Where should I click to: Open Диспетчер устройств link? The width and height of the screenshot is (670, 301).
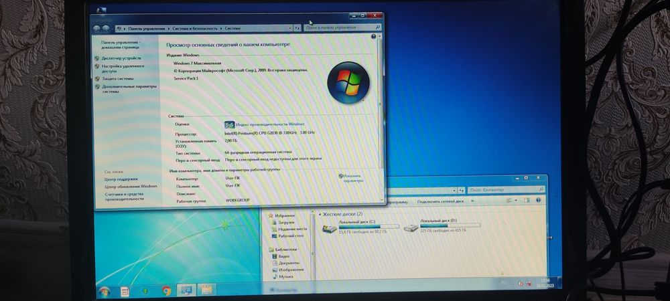click(121, 58)
